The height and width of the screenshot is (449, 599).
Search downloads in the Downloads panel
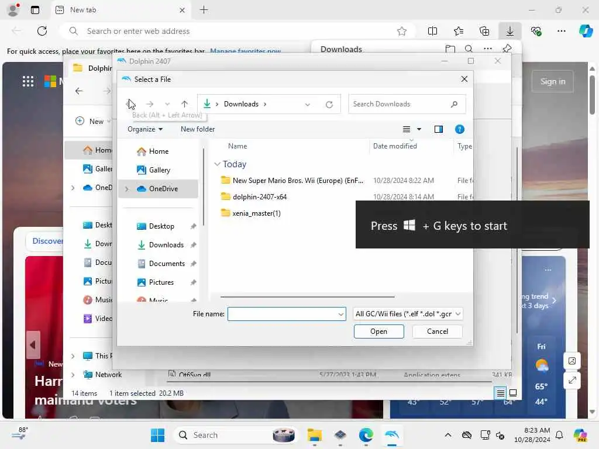[x=469, y=49]
